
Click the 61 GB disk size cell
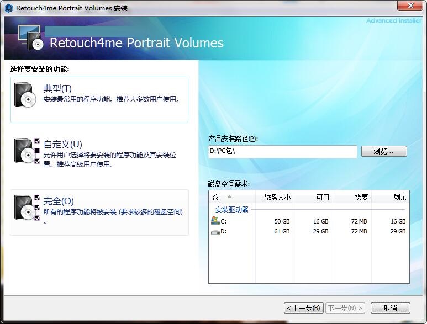[282, 231]
